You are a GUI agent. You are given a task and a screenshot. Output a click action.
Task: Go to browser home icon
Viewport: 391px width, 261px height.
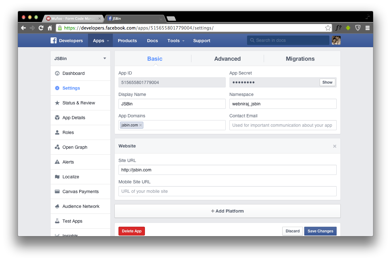tap(50, 28)
